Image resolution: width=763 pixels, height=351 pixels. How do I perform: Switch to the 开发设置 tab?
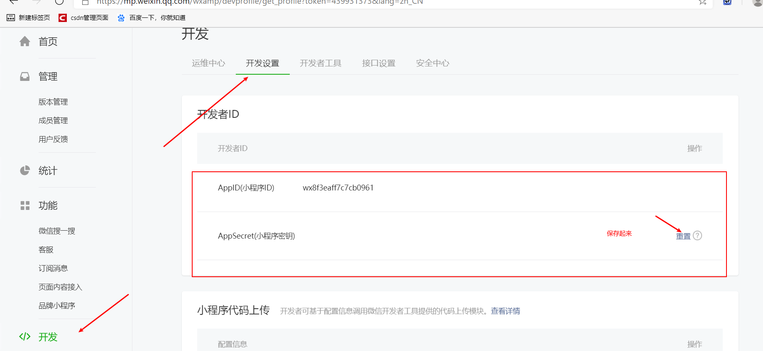pos(262,63)
